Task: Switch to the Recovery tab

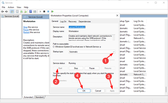Action: coord(73,21)
